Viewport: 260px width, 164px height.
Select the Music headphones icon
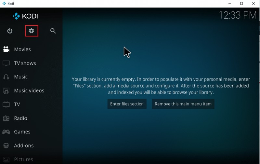point(6,77)
